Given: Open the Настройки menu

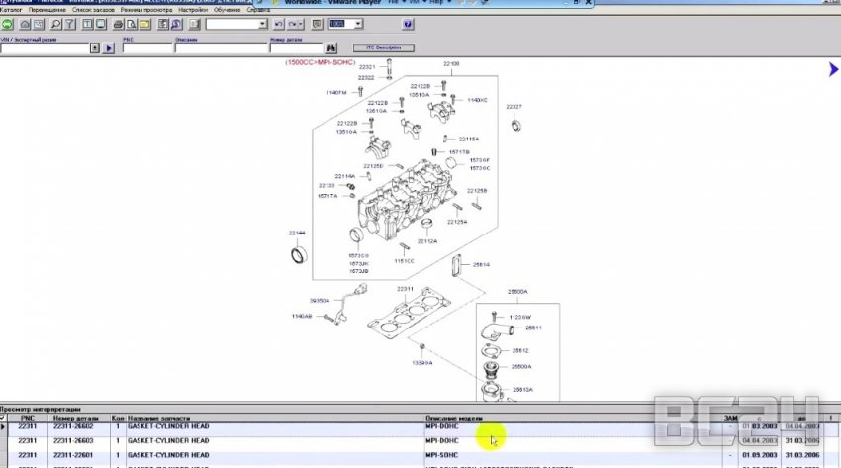Looking at the screenshot, I should pos(193,9).
